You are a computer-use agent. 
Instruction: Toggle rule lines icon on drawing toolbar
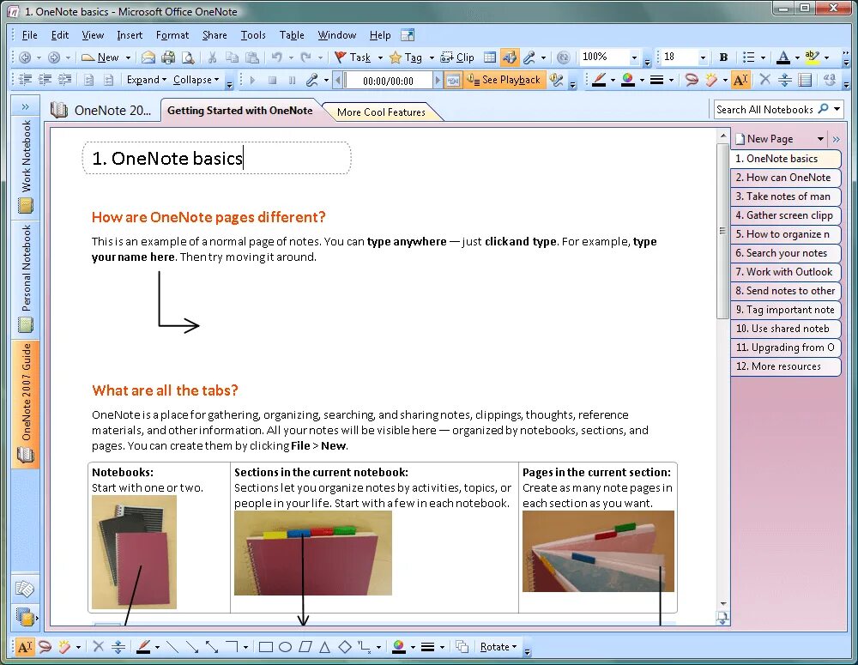[x=806, y=81]
